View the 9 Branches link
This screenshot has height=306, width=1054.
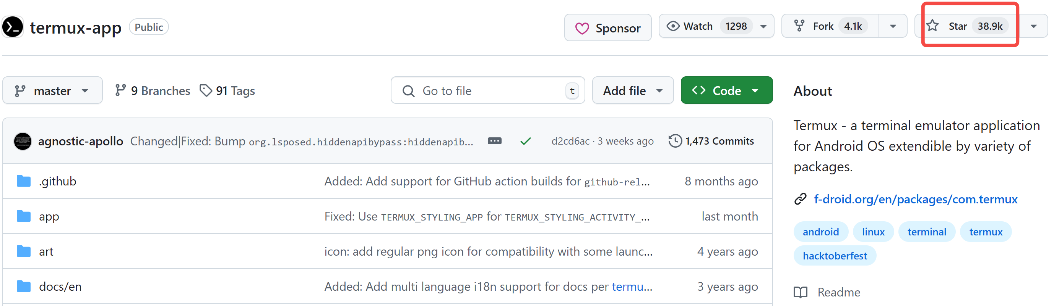point(153,90)
